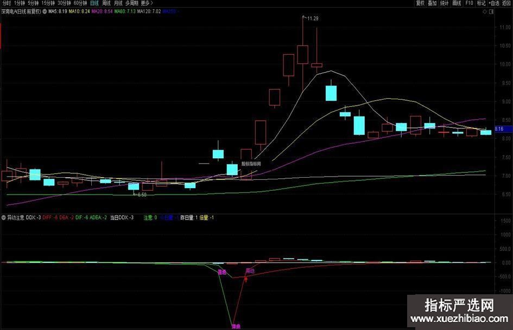513x330 pixels.
Task: Click the green 注意: 0 value
Action: pos(150,217)
